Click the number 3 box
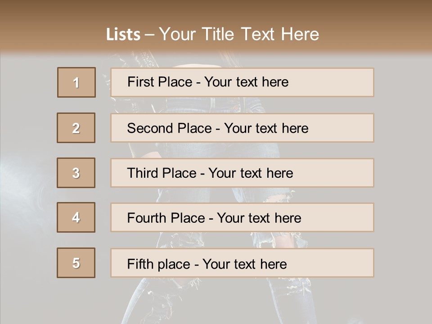This screenshot has width=432, height=324. tap(76, 173)
